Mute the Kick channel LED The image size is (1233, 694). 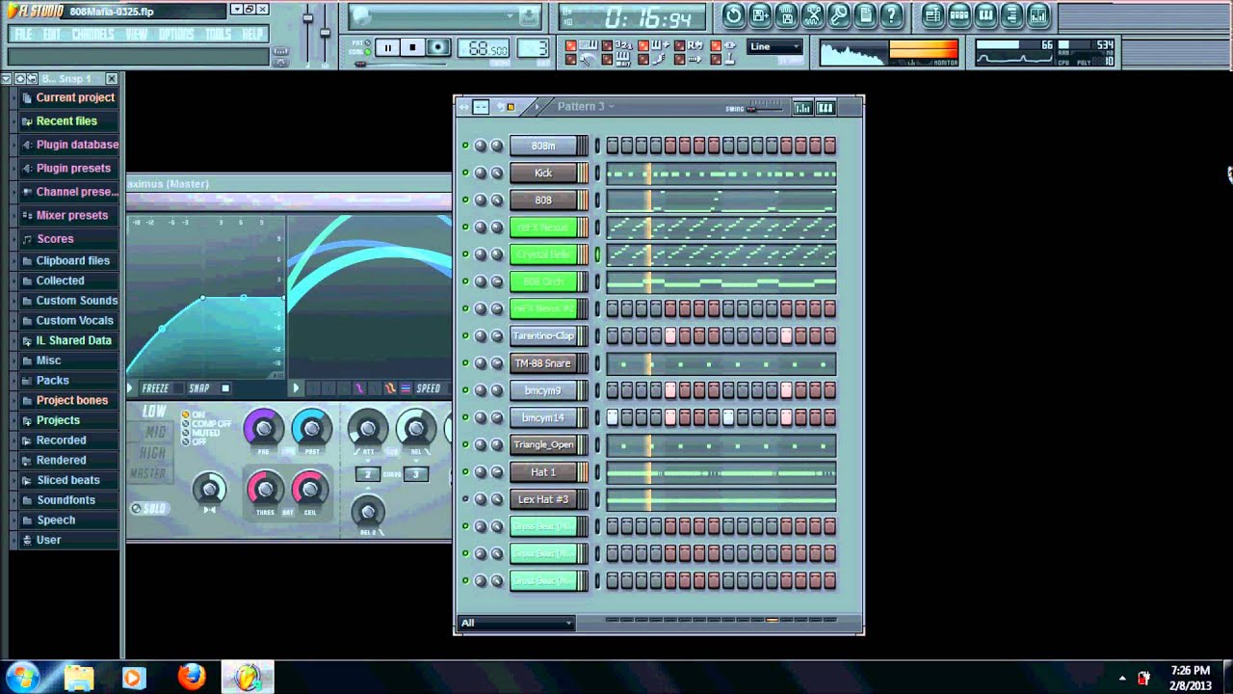(465, 173)
